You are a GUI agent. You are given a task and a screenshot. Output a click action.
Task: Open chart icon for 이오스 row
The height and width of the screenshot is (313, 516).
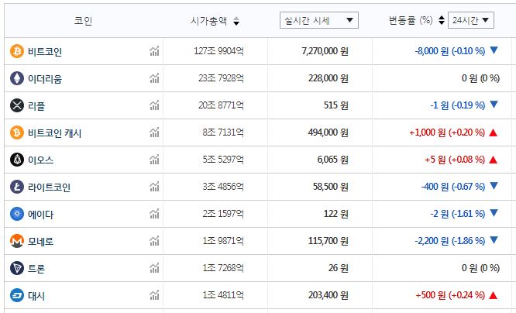pyautogui.click(x=154, y=160)
